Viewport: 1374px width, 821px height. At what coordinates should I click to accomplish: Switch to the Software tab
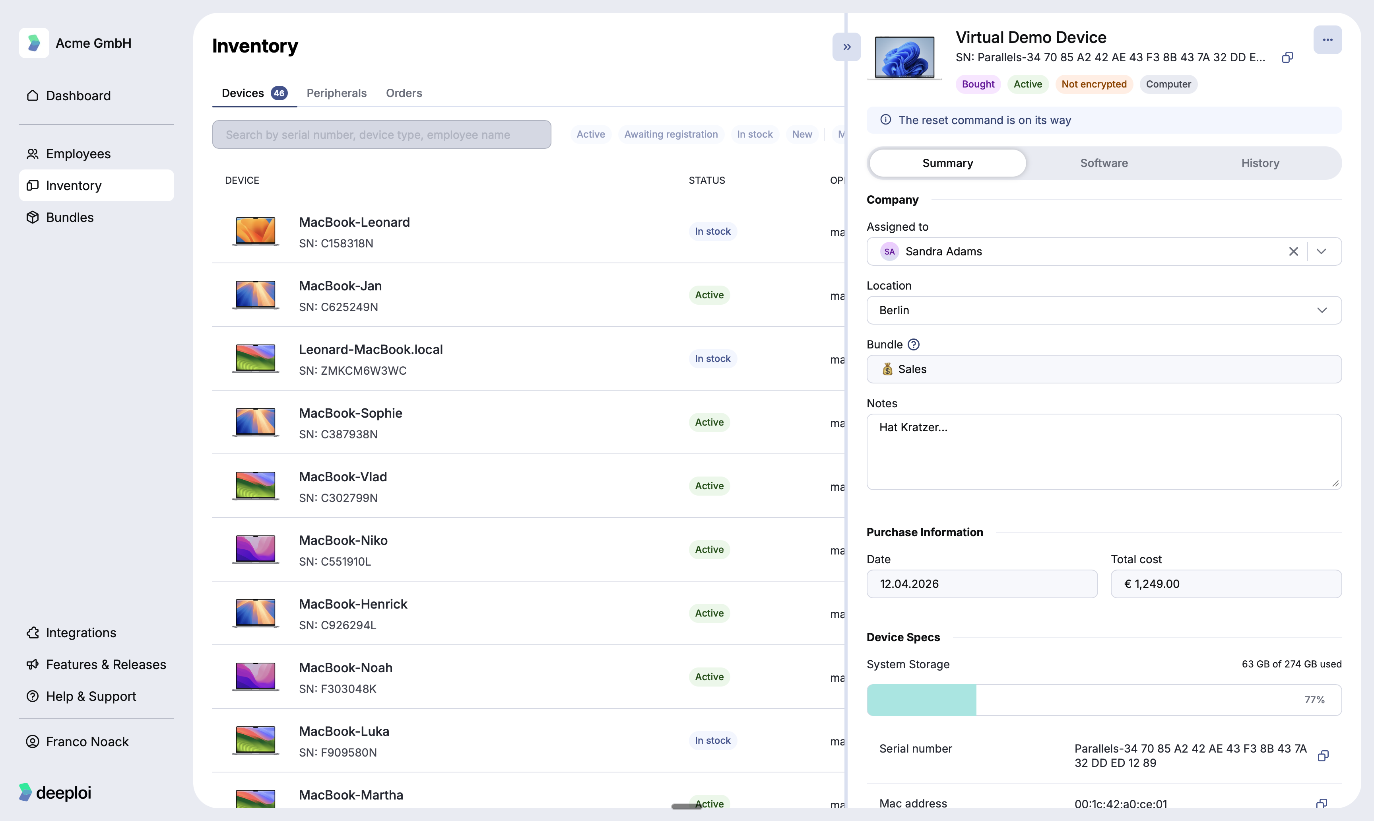click(x=1104, y=163)
